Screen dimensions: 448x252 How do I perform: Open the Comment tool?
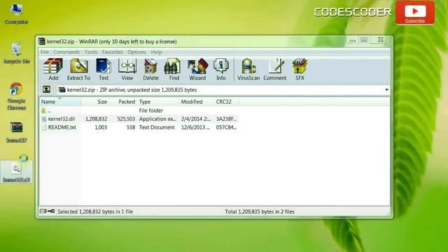click(275, 69)
